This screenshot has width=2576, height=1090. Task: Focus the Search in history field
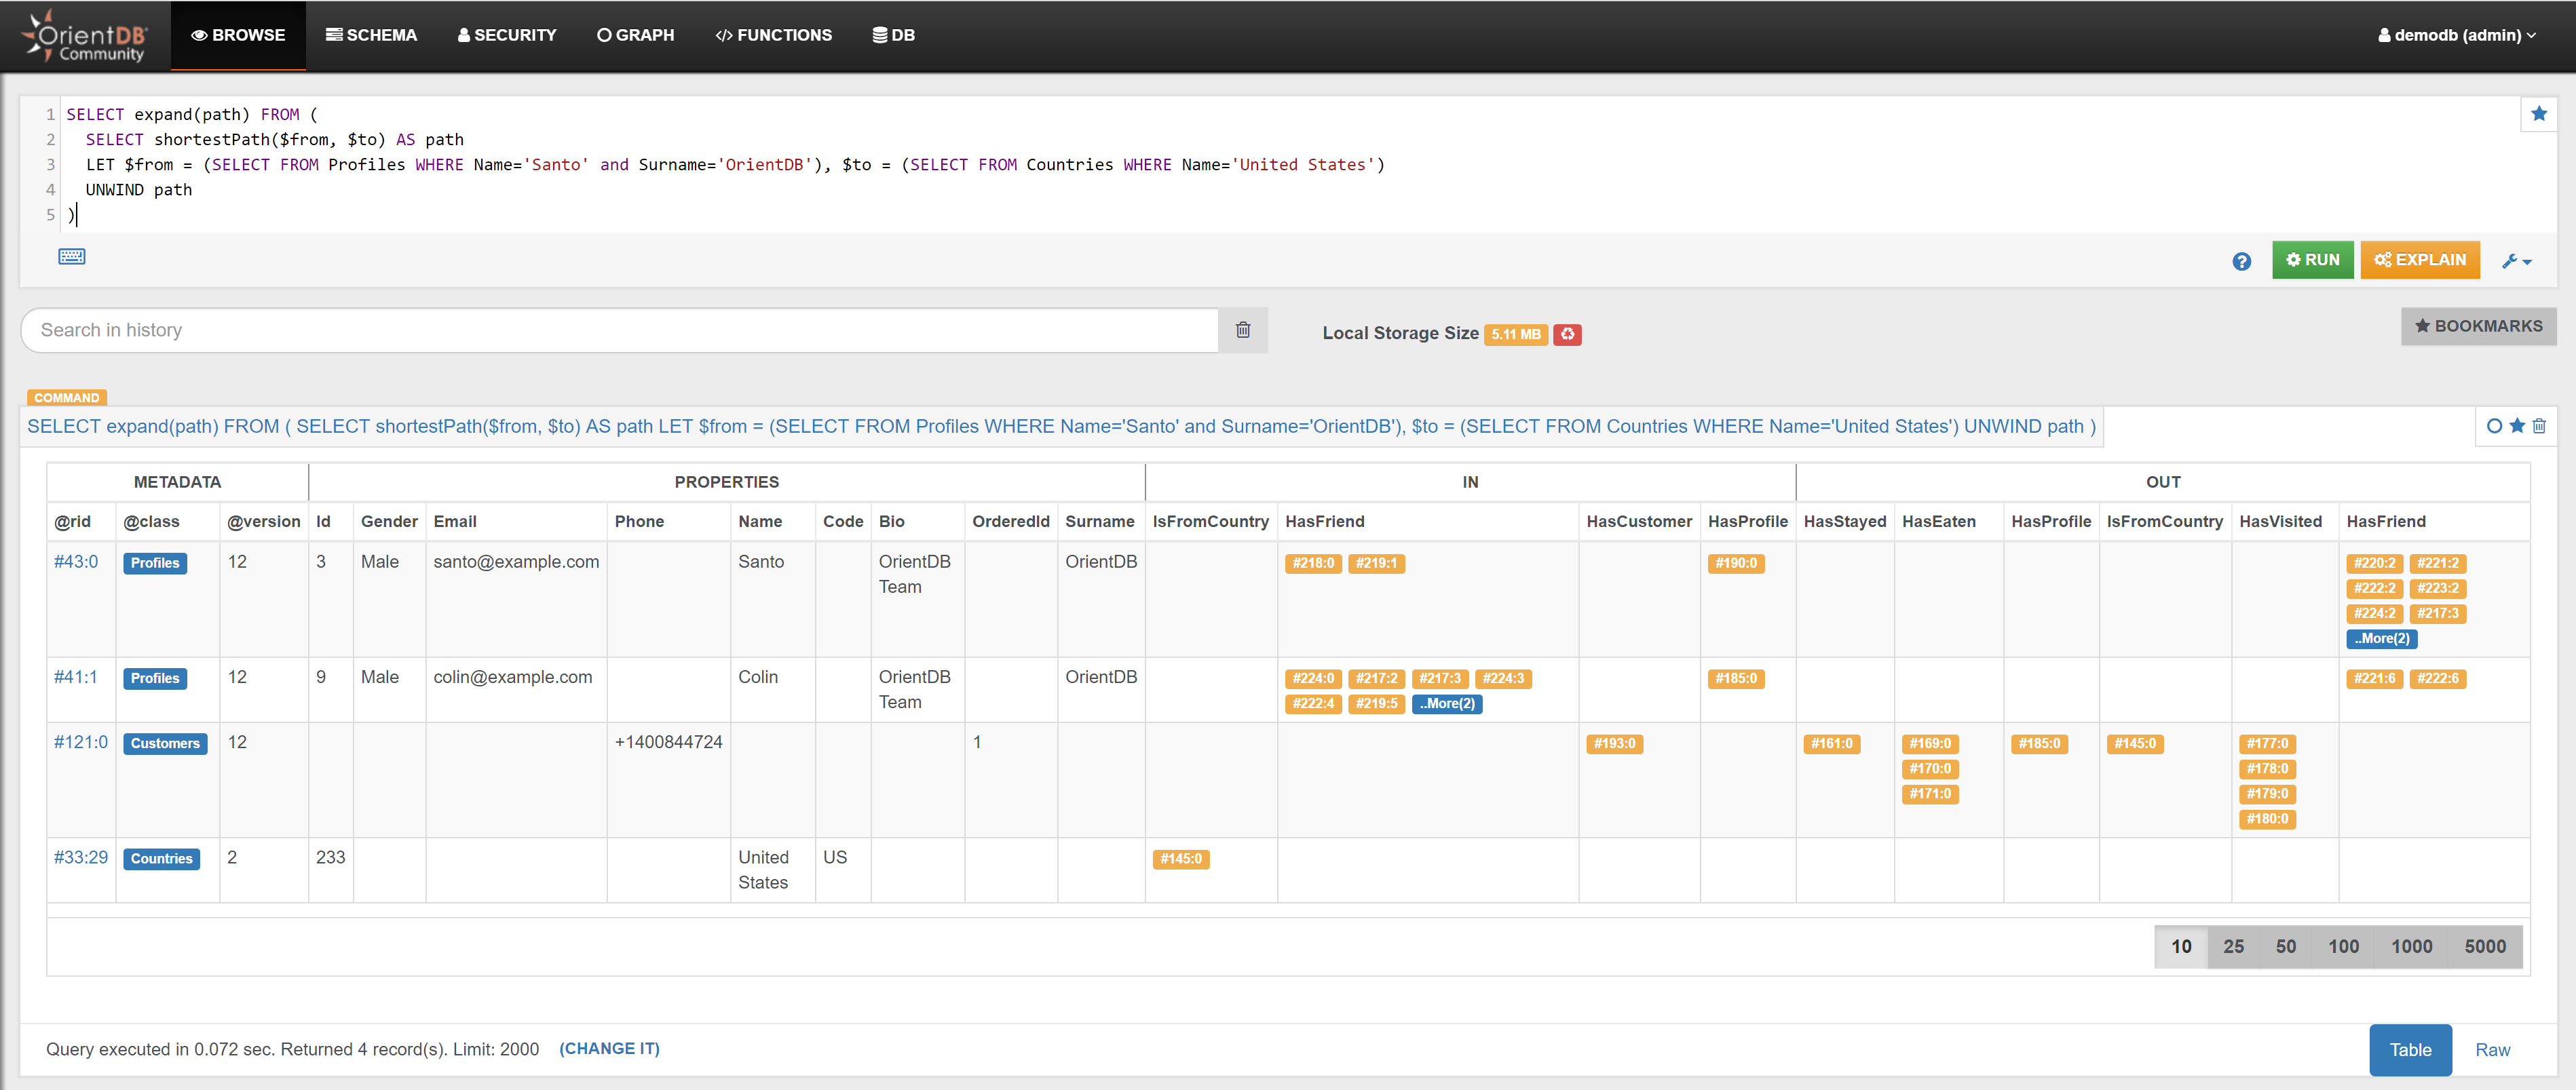click(620, 331)
